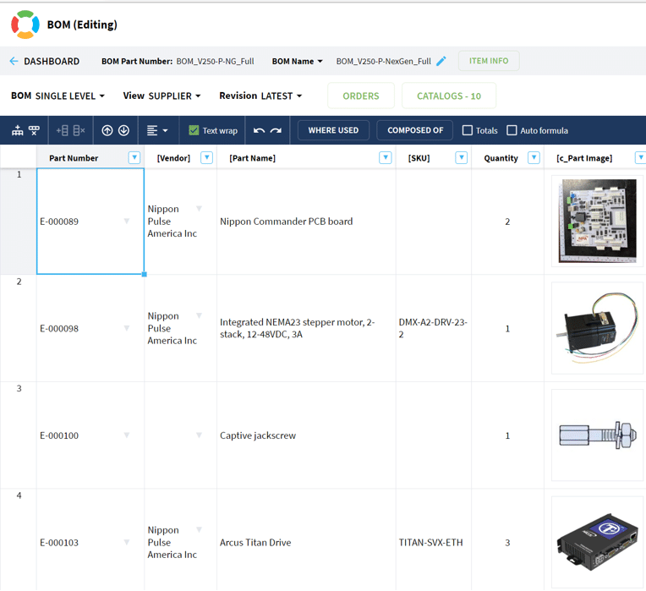Expand vendor dropdown arrow in row 1
The width and height of the screenshot is (646, 591).
[199, 209]
